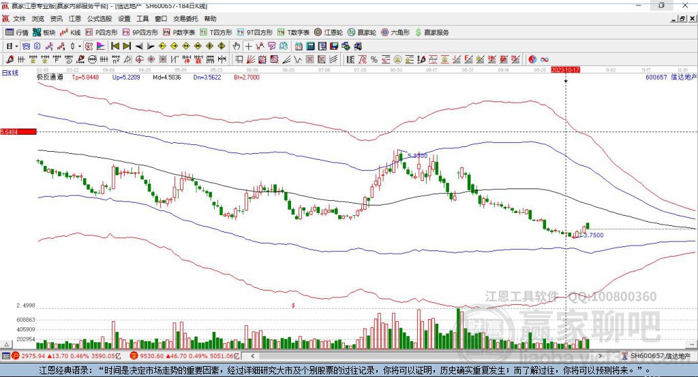The height and width of the screenshot is (377, 698).
Task: Click the 极反通道 indicator name
Action: (x=50, y=77)
